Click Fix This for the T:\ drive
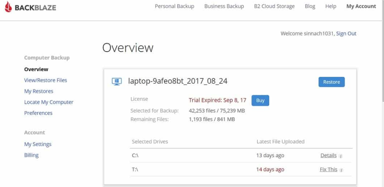The image size is (384, 187). pos(329,170)
